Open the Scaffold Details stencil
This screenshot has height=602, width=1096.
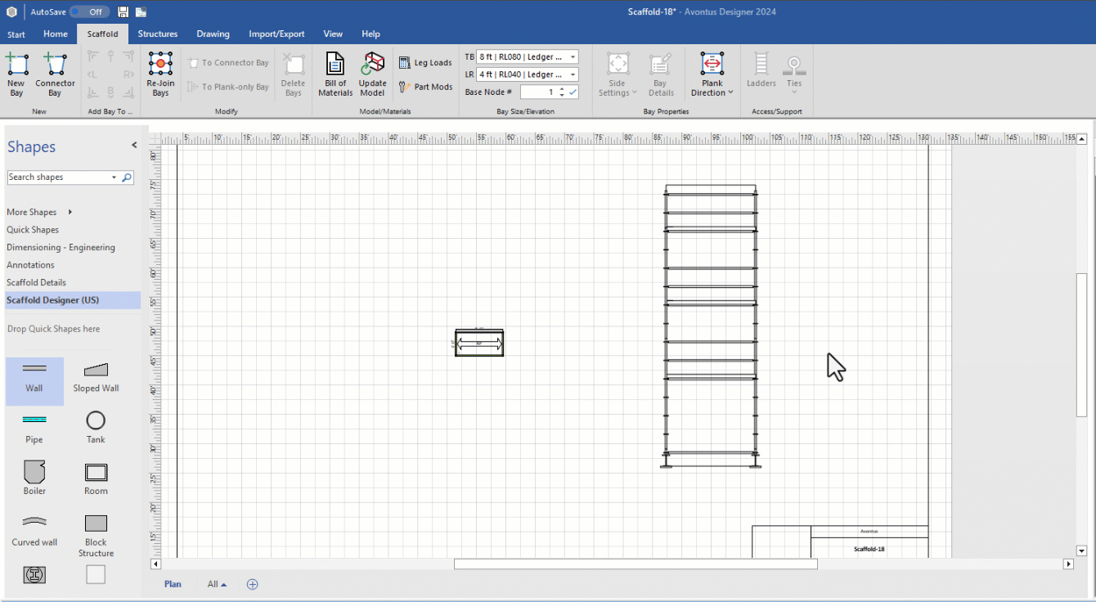point(36,282)
